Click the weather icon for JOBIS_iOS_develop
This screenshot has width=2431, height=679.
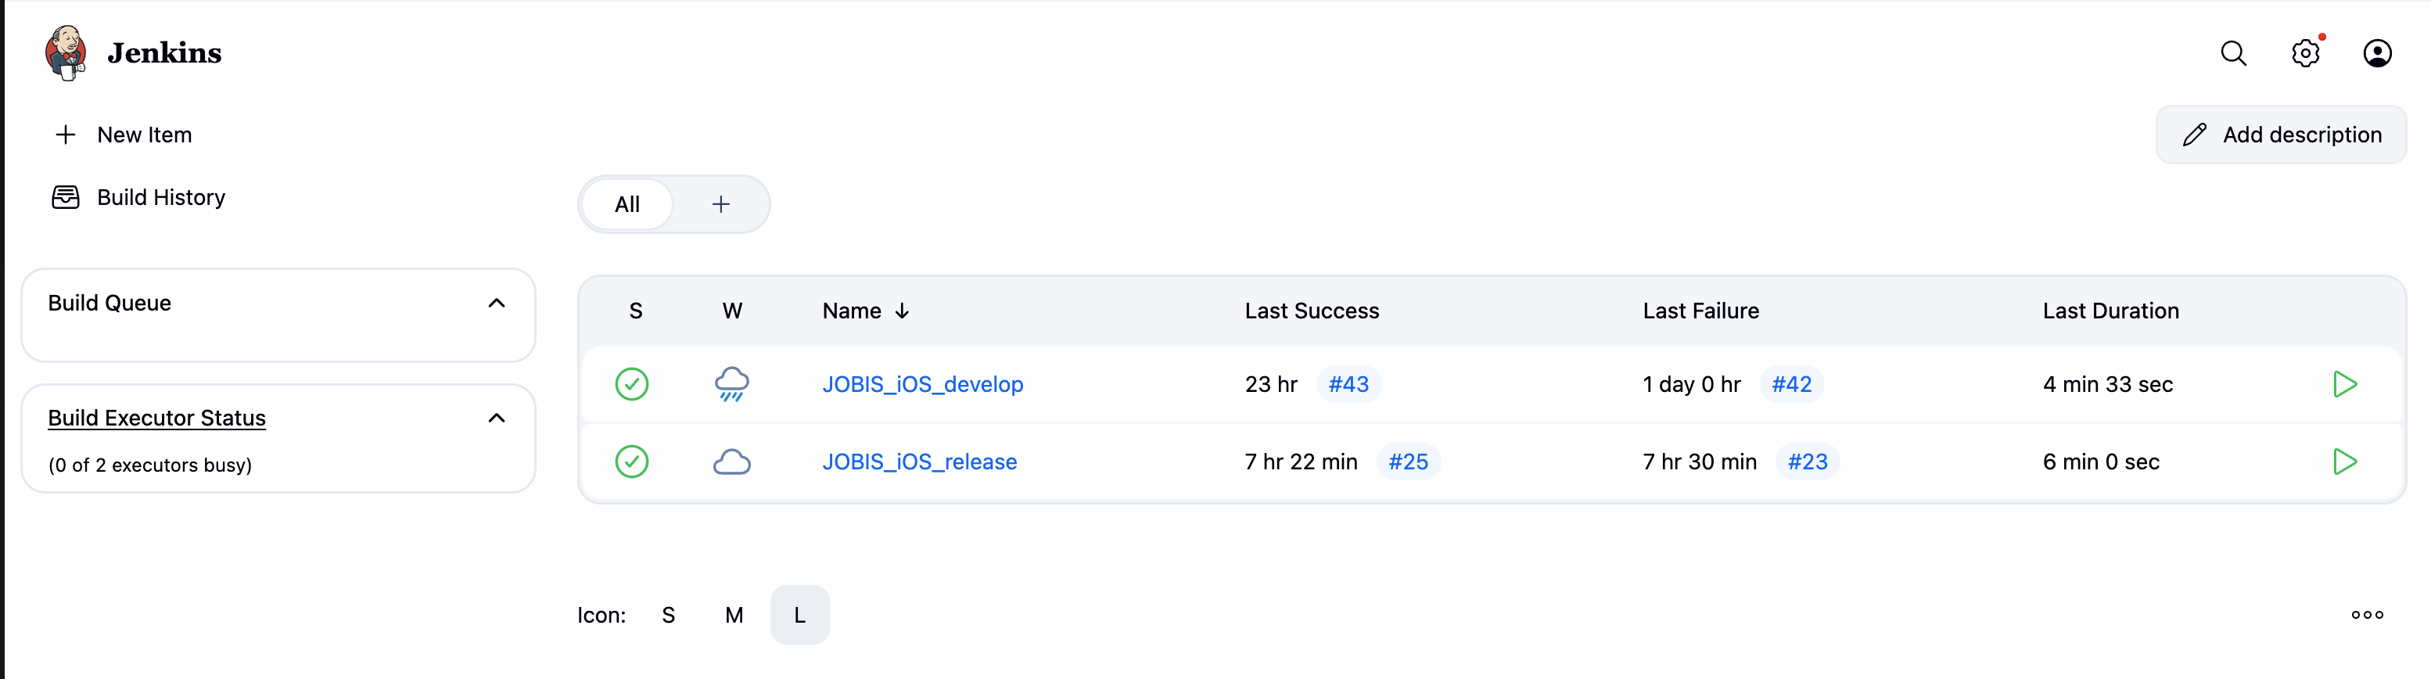(732, 383)
